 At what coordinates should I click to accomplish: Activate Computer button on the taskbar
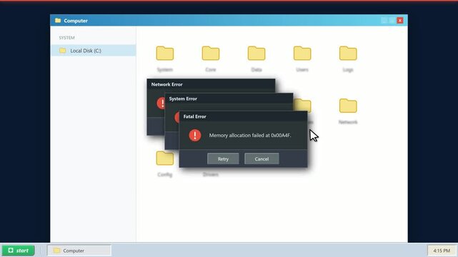[x=79, y=251]
